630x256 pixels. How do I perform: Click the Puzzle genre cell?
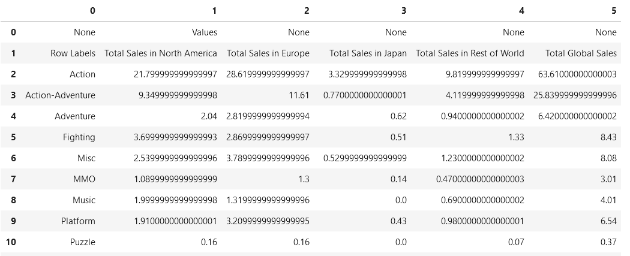click(82, 242)
